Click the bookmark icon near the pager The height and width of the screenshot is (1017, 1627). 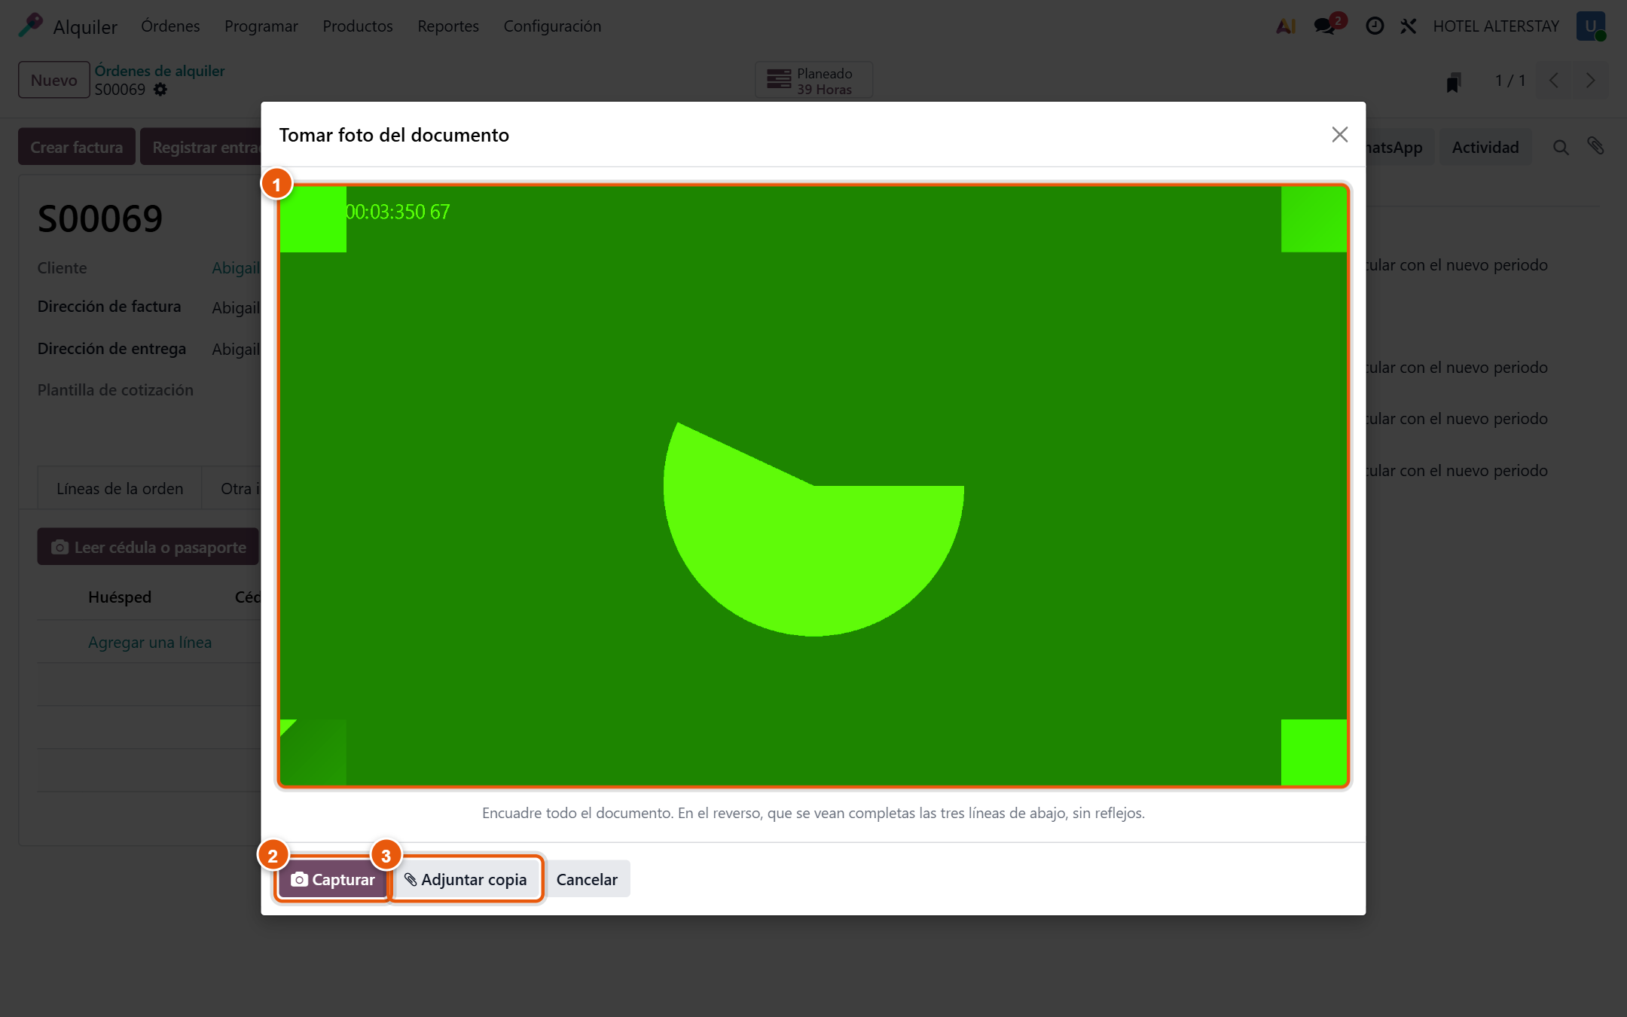tap(1454, 81)
